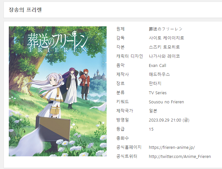Select the genre 판타지
This screenshot has width=222, height=169.
tap(155, 84)
